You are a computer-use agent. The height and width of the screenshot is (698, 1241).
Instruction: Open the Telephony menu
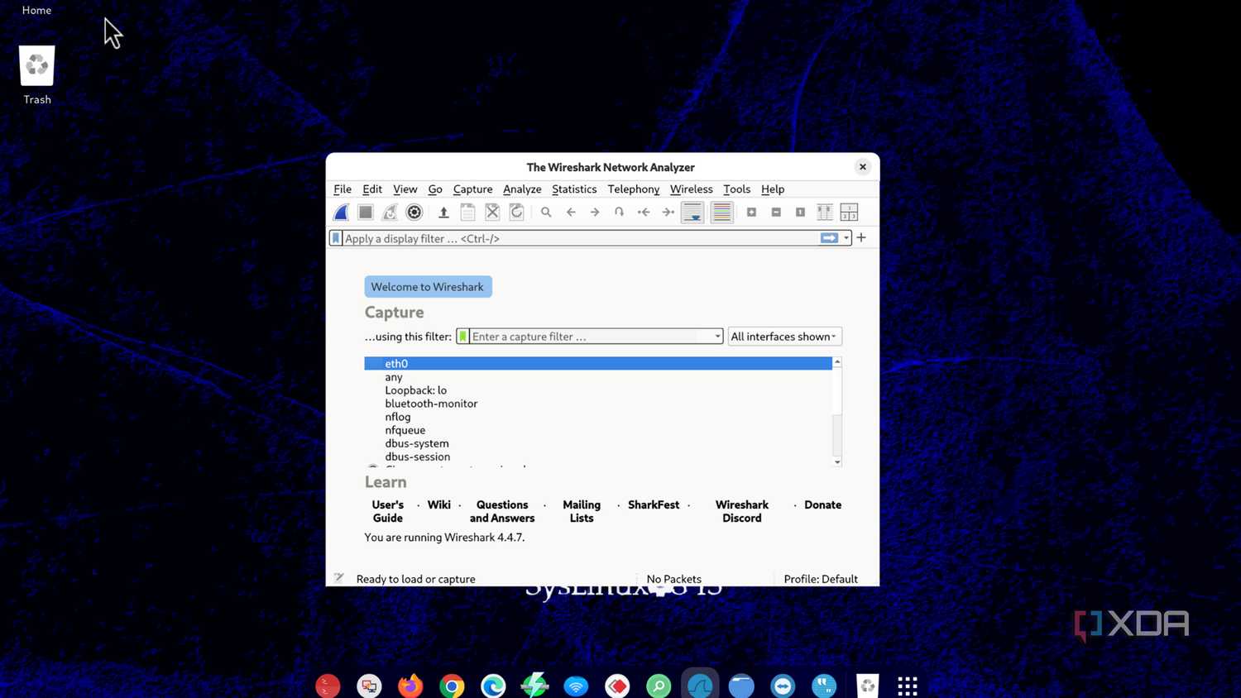(634, 189)
